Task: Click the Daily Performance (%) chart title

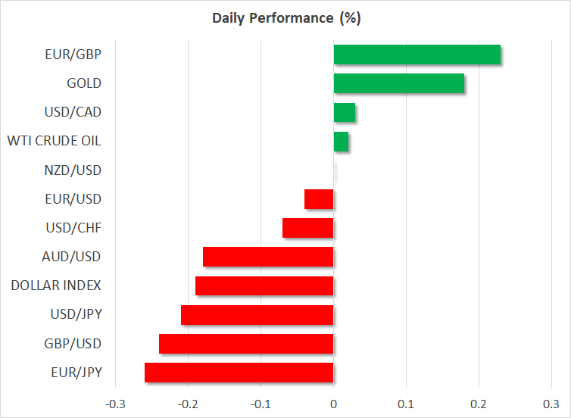Action: pos(285,18)
